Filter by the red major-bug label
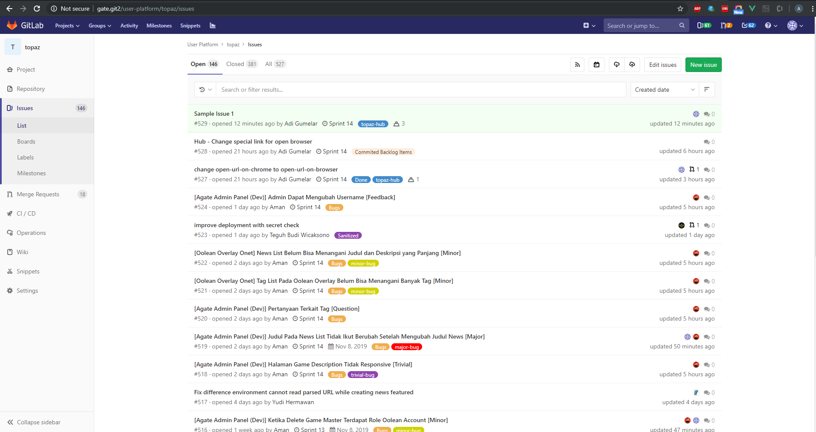The width and height of the screenshot is (816, 432). [406, 347]
